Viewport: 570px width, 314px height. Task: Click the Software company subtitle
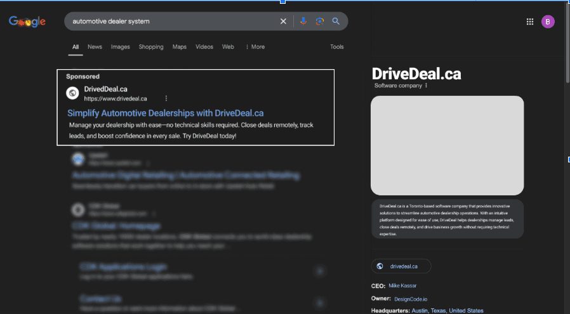tap(398, 86)
